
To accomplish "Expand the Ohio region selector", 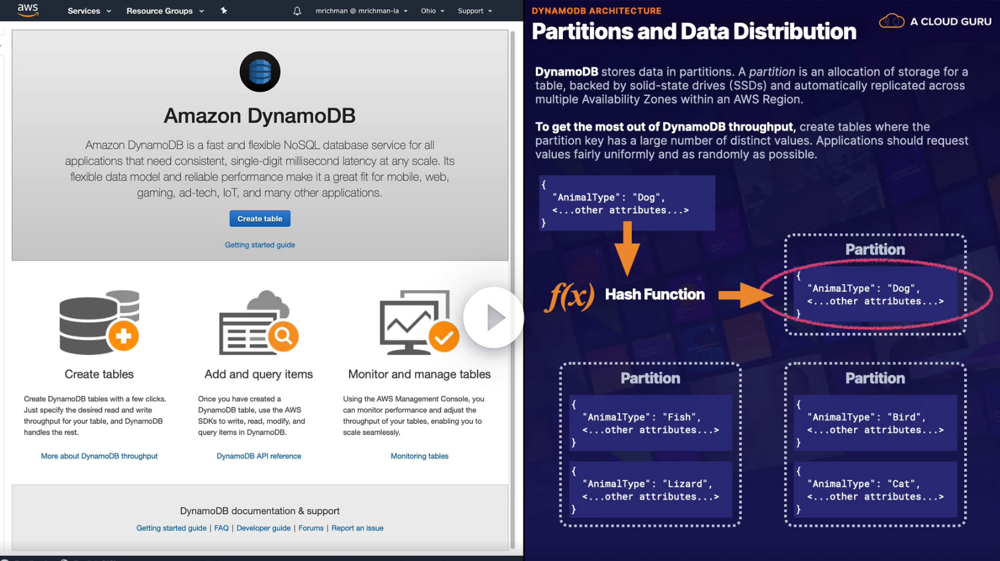I will pos(433,11).
